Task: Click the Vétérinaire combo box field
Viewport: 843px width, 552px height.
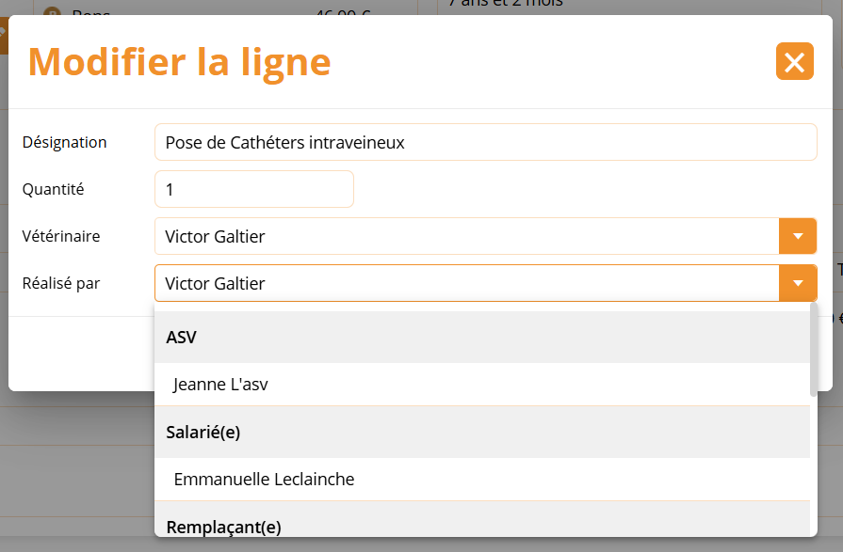Action: point(467,236)
